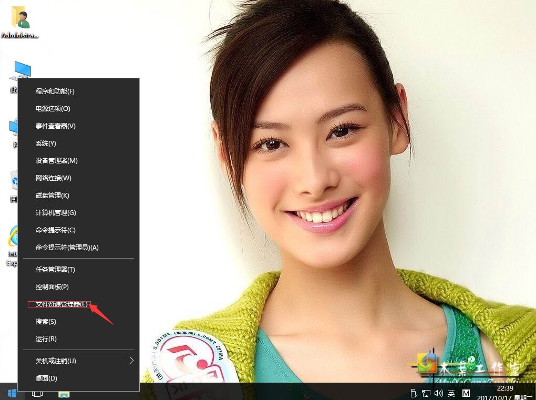
Task: Click the Safely Remove Hardware tray icon
Action: 414,392
